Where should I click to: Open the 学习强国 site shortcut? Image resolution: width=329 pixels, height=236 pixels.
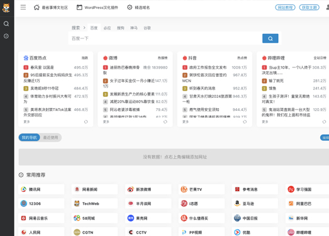tap(308, 189)
